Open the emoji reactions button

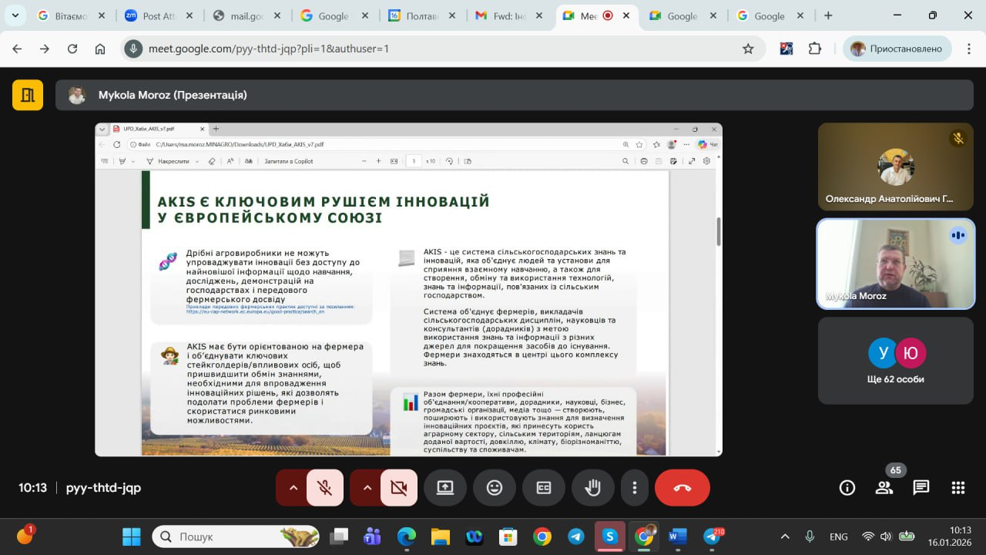495,487
